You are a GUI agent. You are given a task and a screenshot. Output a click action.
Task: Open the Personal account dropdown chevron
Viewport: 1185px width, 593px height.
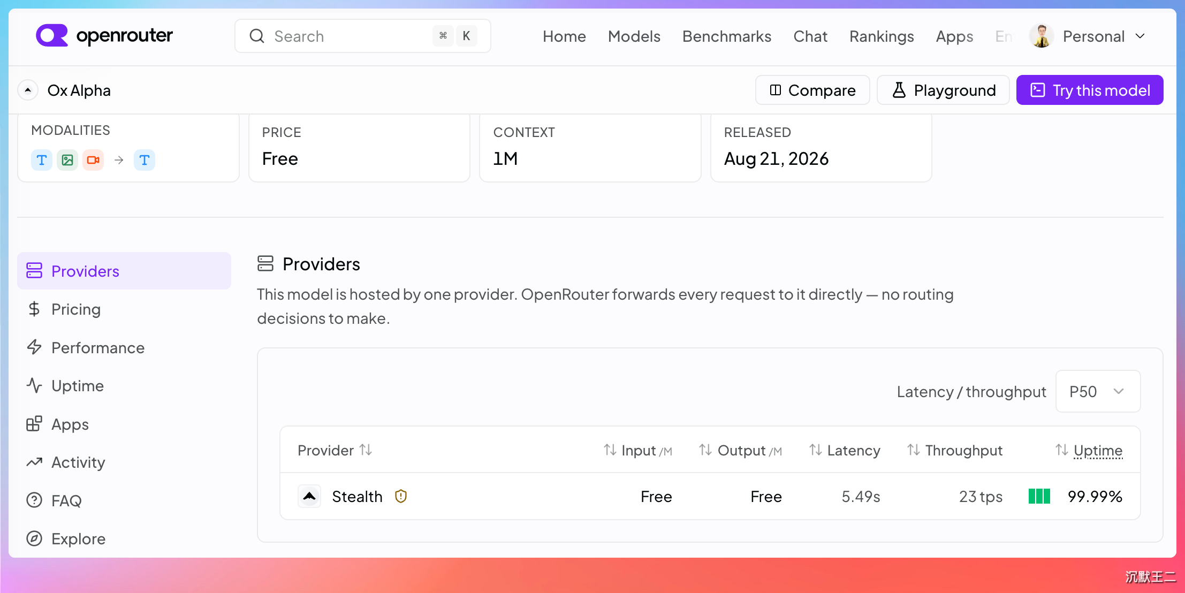[1140, 36]
